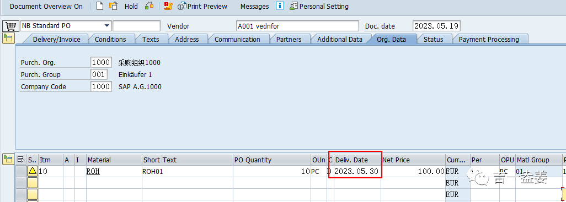
Task: Switch to the Payment Processing tab
Action: click(489, 39)
